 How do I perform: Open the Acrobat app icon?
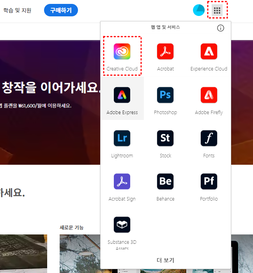coord(165,51)
